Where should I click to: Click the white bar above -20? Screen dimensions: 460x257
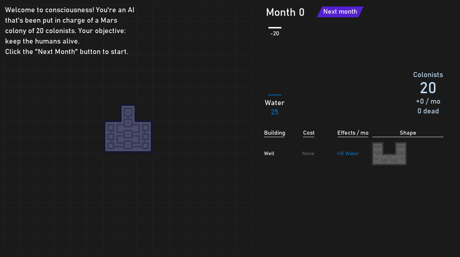[x=275, y=28]
